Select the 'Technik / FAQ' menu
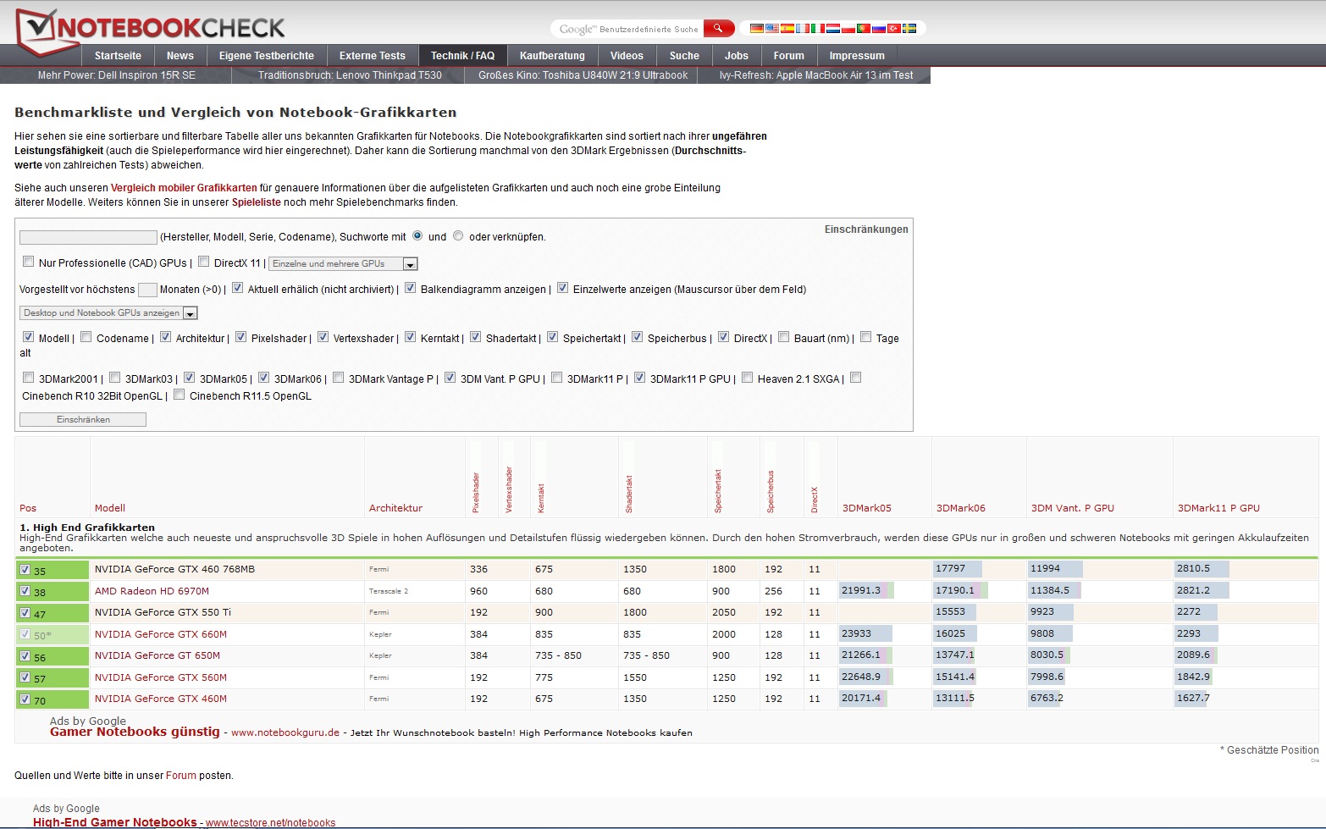Viewport: 1326px width, 829px height. coord(463,56)
